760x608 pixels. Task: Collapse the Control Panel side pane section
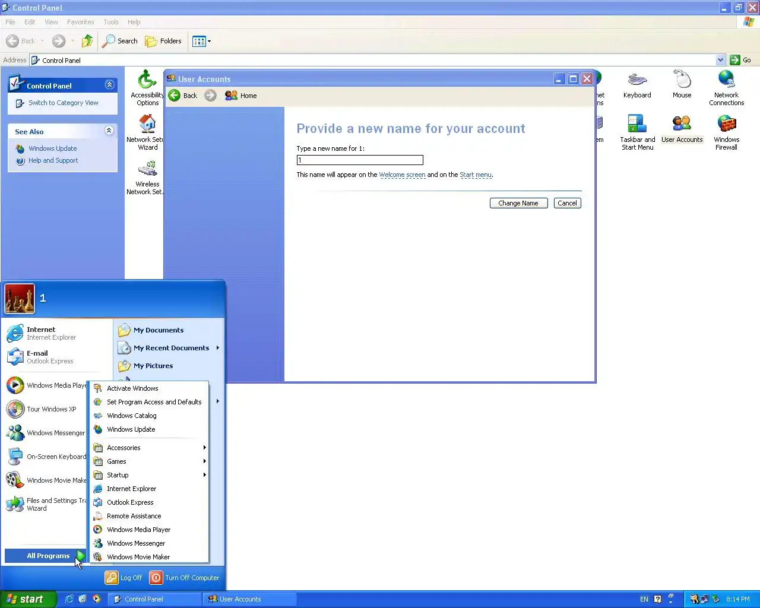pyautogui.click(x=109, y=85)
